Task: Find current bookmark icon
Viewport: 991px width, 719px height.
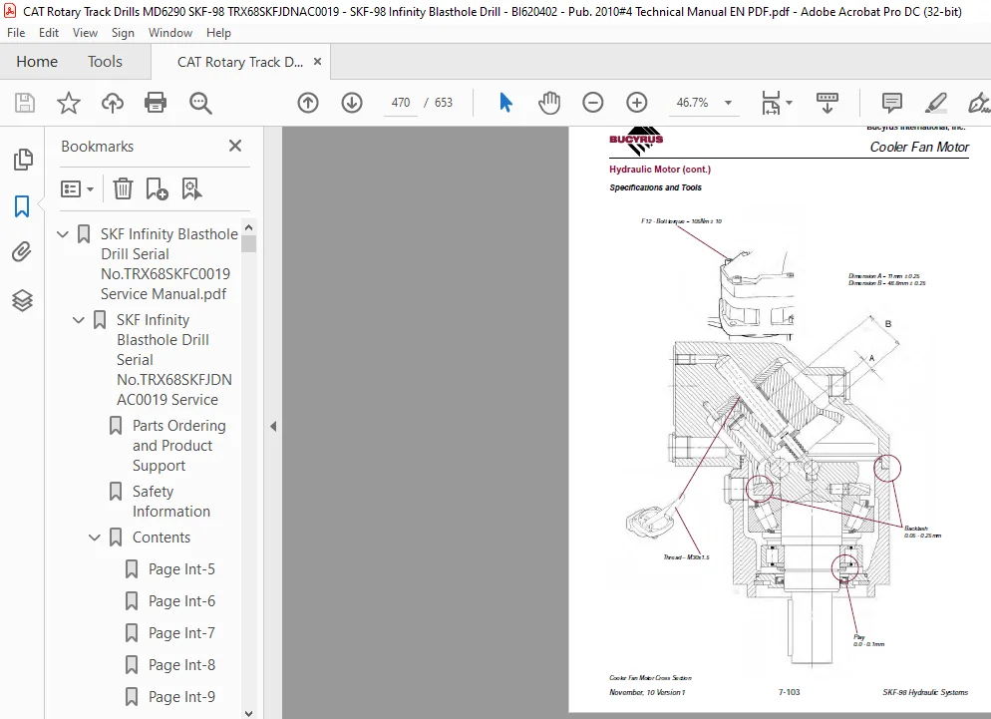Action: (191, 188)
